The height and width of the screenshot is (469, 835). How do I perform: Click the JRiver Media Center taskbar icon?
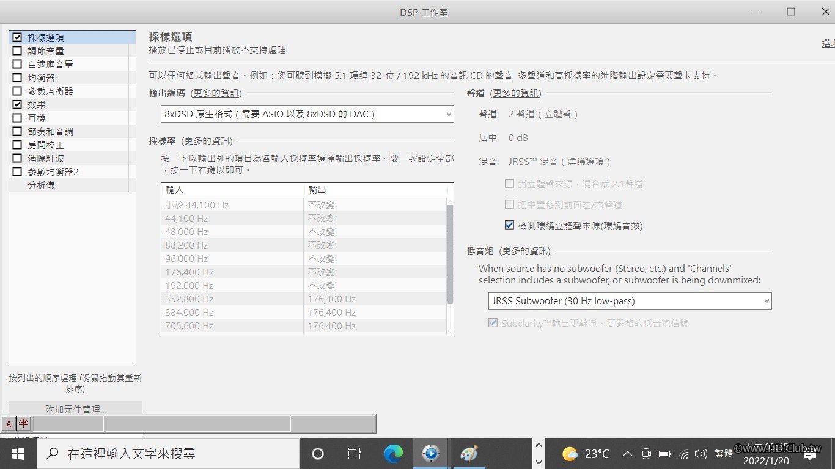coord(431,454)
